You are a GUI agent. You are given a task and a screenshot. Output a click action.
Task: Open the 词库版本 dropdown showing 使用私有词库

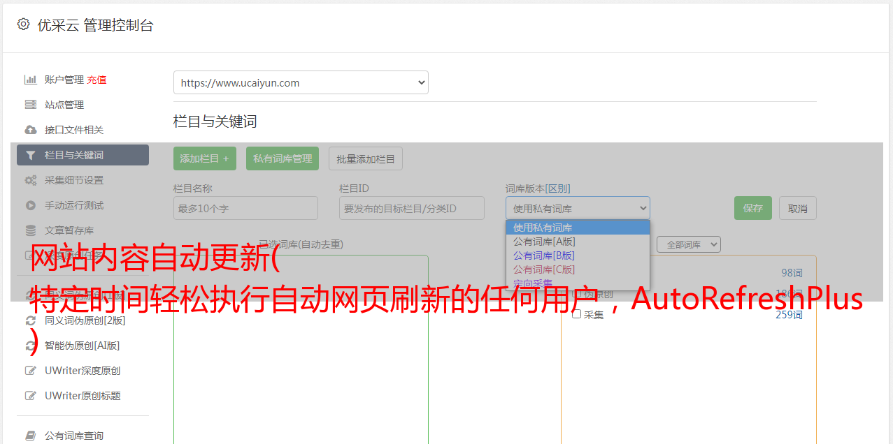pos(578,208)
